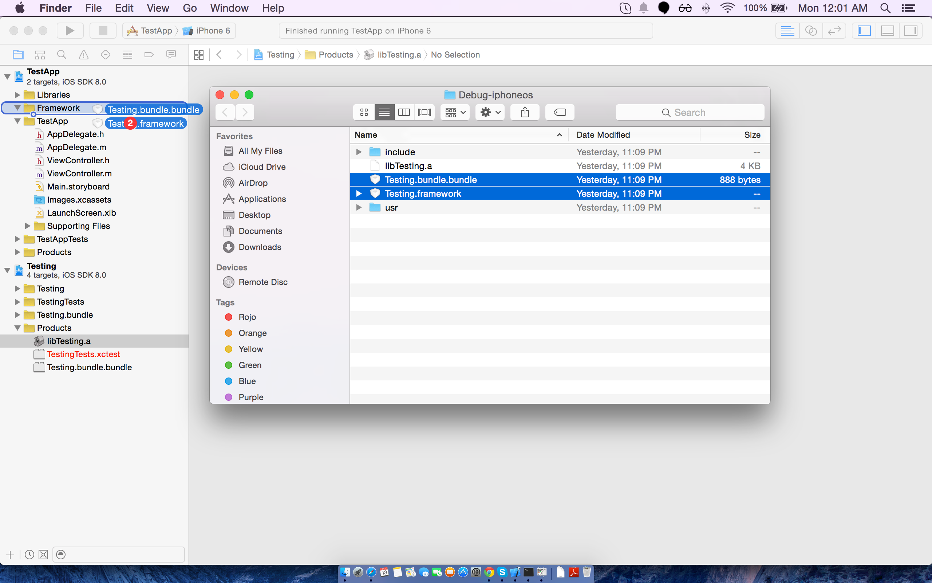Run the TestApp build with Play button
The image size is (932, 583).
[70, 31]
